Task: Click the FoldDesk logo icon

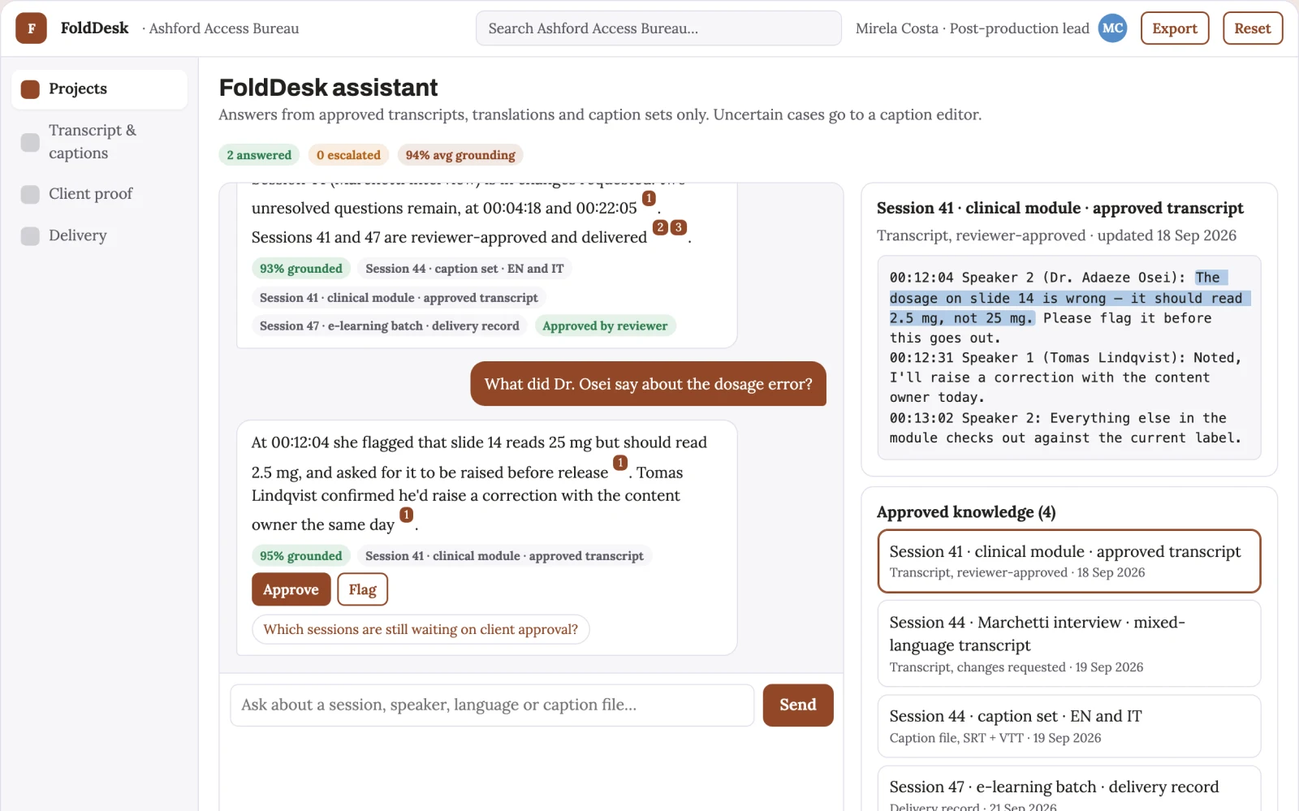Action: coord(31,28)
